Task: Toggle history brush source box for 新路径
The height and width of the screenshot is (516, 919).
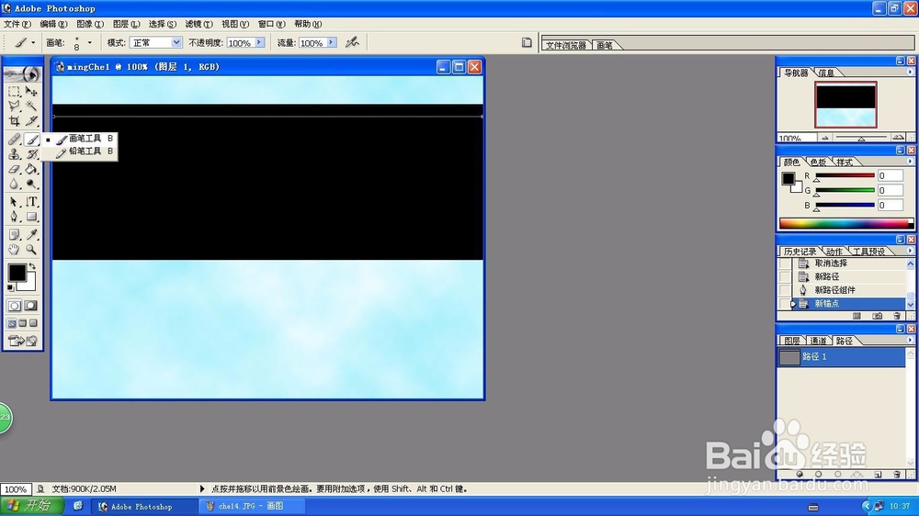Action: pos(784,276)
